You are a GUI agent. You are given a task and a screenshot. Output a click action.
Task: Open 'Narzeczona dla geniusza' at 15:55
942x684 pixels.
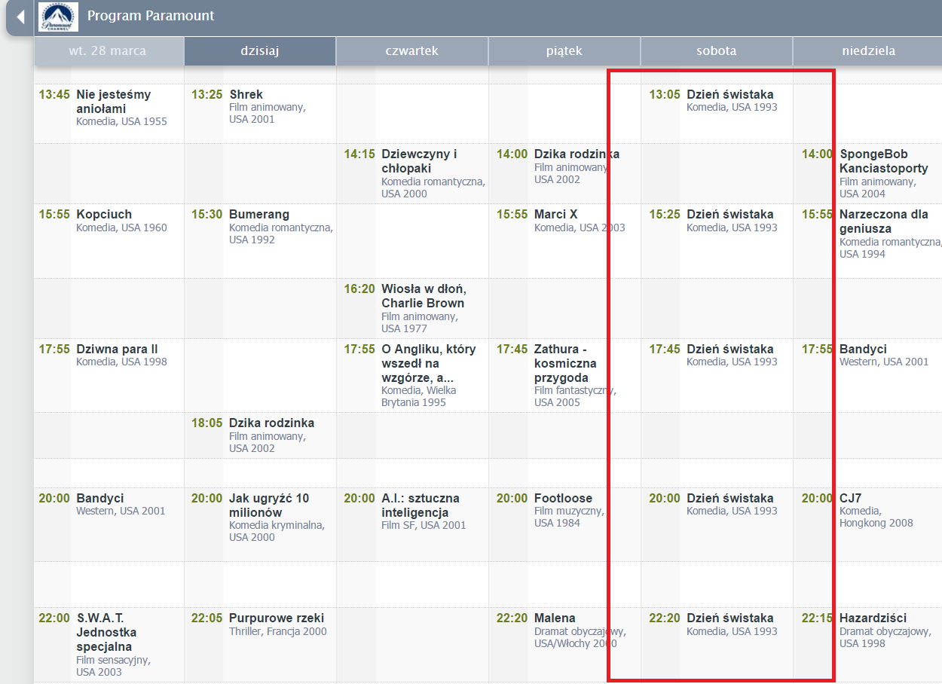tap(884, 221)
